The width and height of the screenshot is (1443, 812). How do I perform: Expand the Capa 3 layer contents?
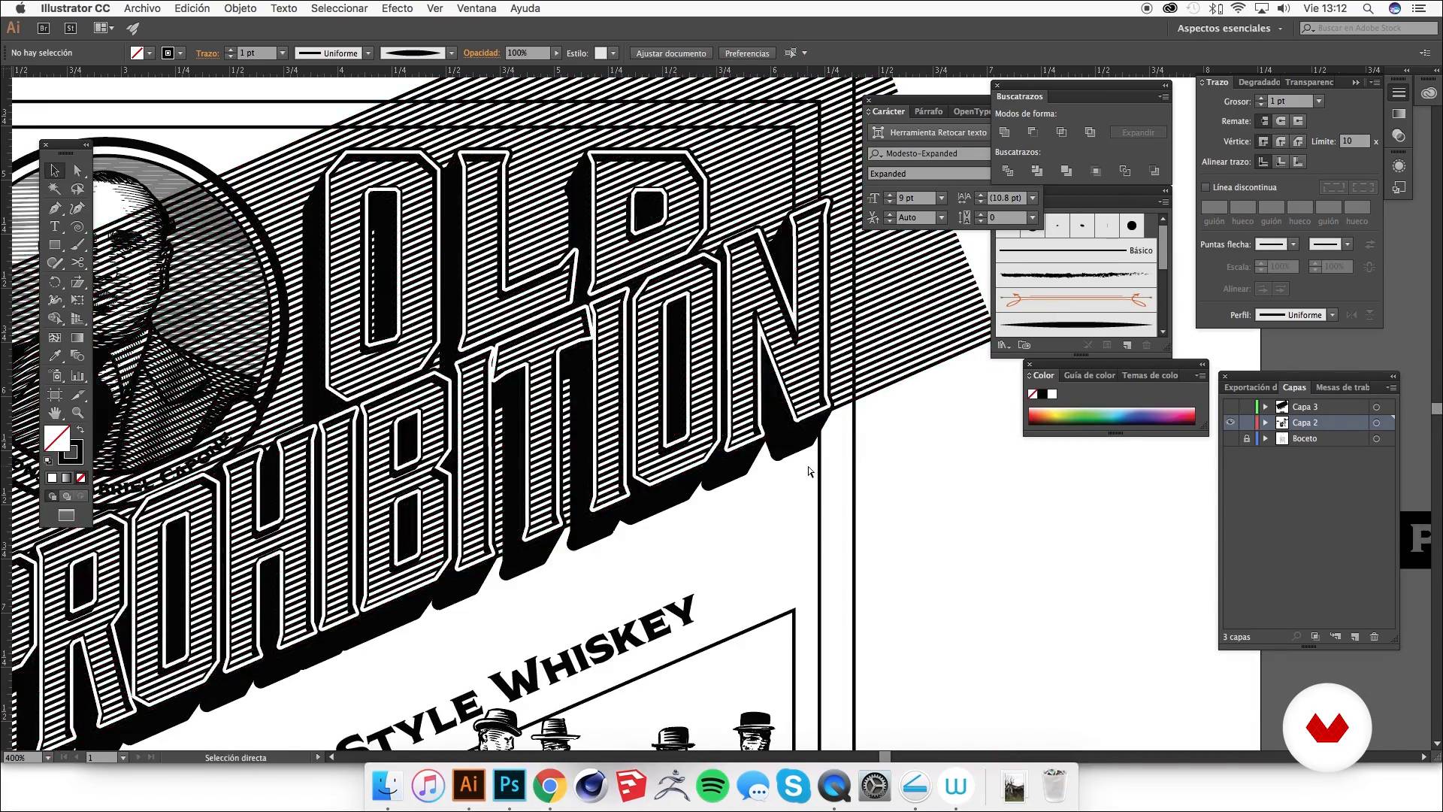pos(1266,407)
